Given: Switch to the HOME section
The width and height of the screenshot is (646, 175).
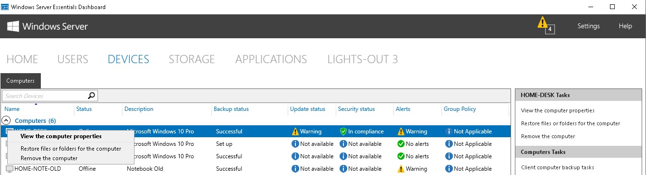Looking at the screenshot, I should [x=22, y=59].
